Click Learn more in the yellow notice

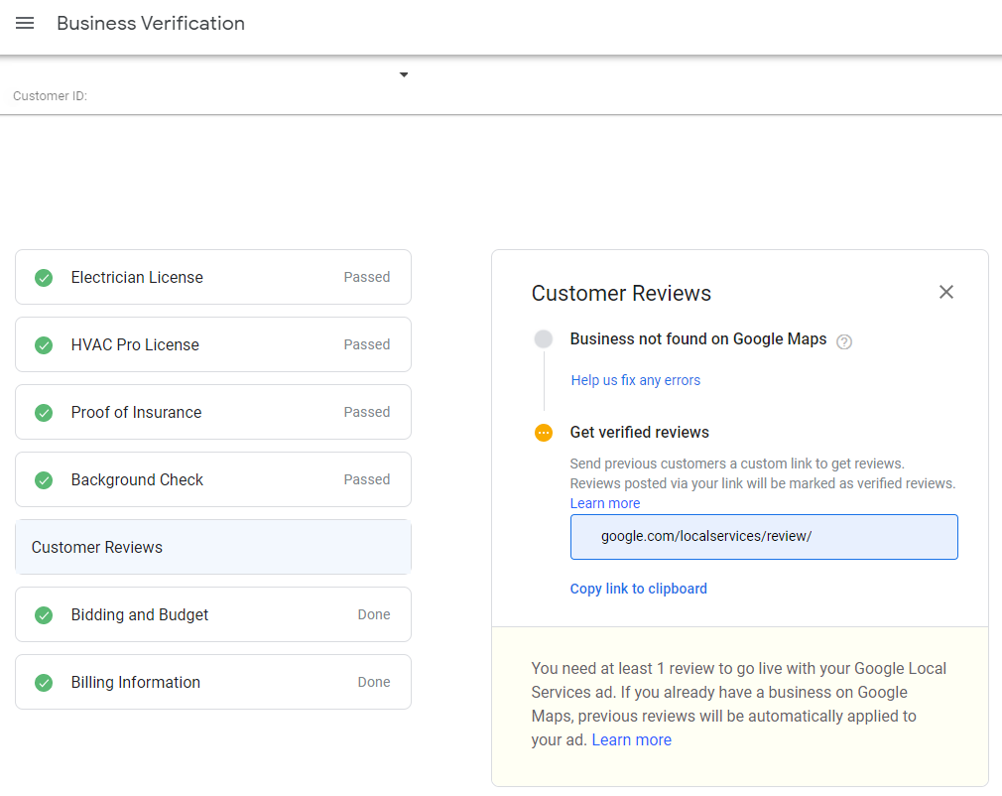click(x=631, y=740)
